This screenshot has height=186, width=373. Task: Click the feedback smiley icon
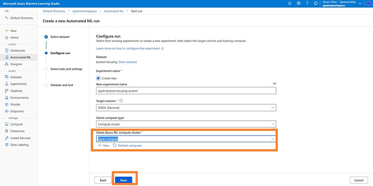(316, 3)
